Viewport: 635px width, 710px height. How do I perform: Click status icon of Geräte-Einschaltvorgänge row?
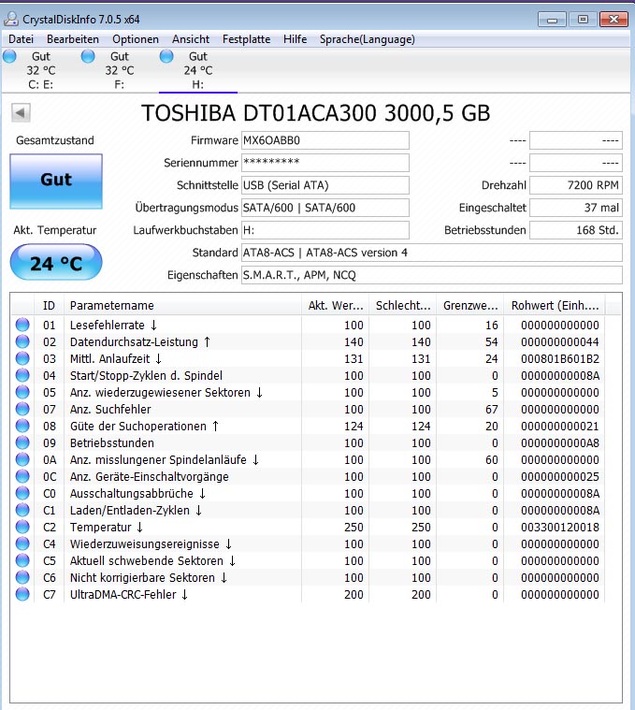pos(22,476)
